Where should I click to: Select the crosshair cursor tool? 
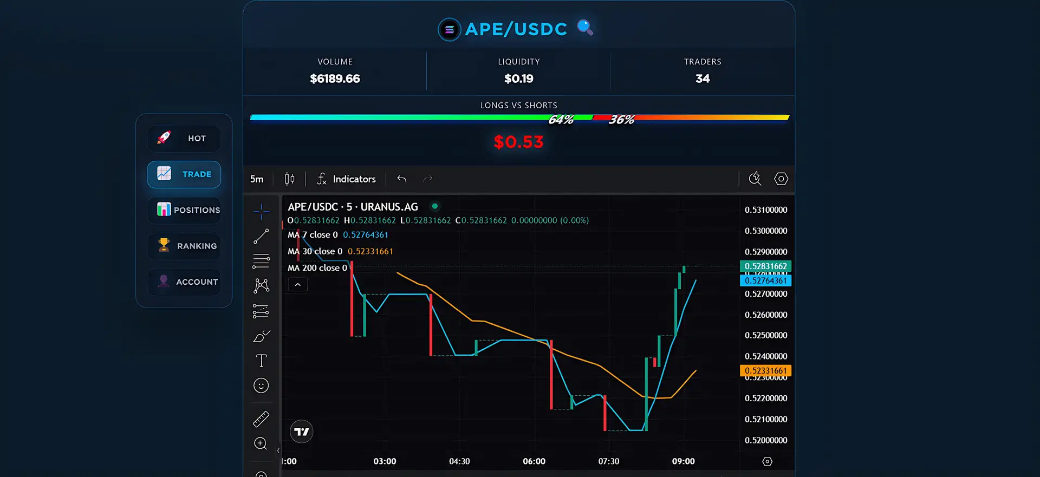pos(261,211)
